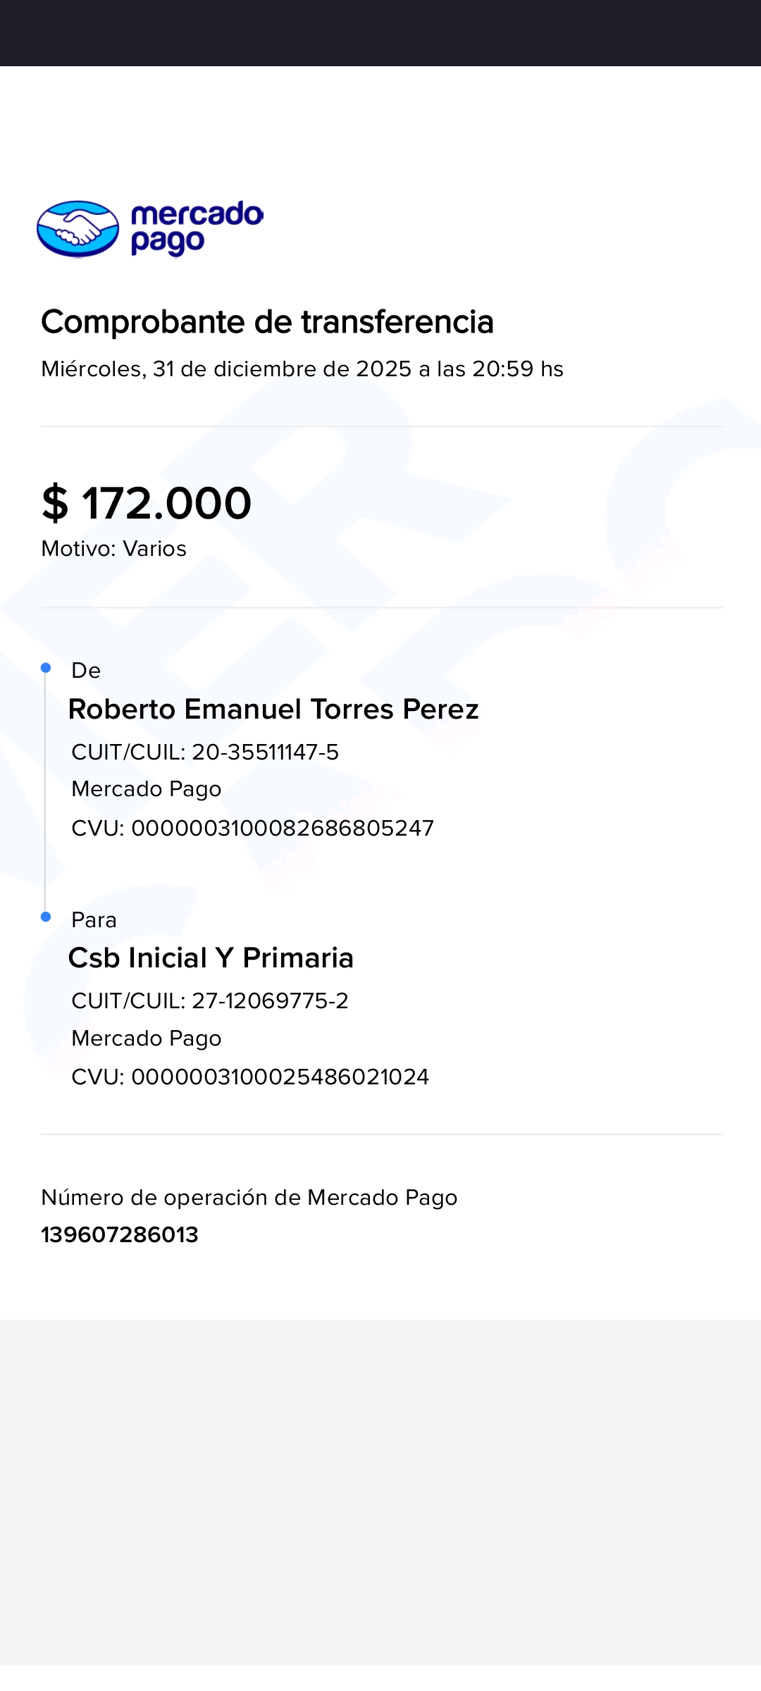Select the $ 172.000 amount
This screenshot has width=761, height=1691.
point(147,503)
